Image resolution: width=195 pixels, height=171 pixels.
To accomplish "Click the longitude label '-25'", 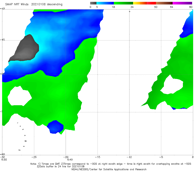I will pyautogui.click(x=34, y=157).
